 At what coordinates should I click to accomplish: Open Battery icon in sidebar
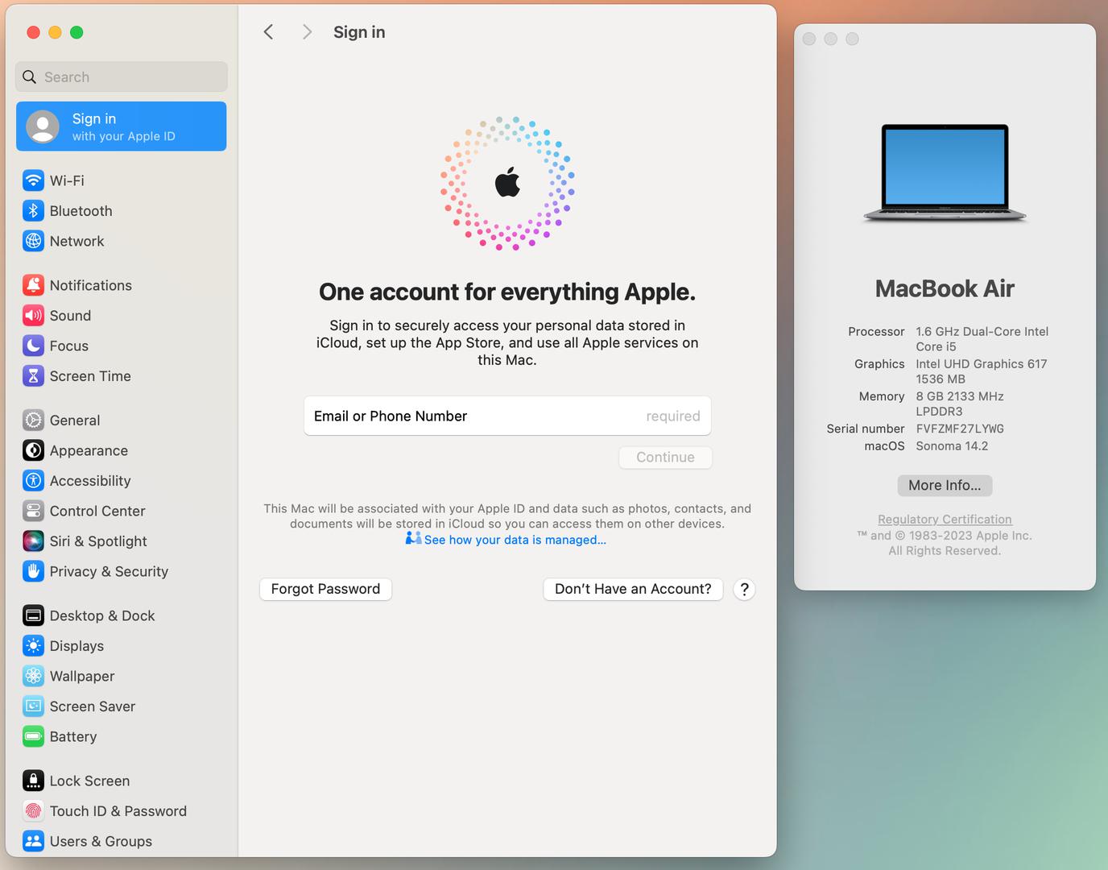click(x=33, y=736)
